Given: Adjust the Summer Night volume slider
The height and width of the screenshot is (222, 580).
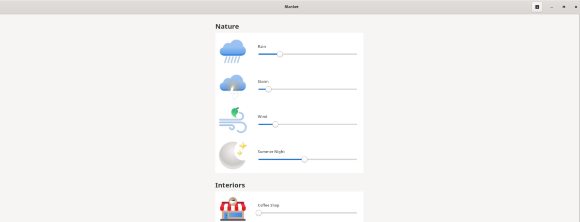Looking at the screenshot, I should pos(307,159).
